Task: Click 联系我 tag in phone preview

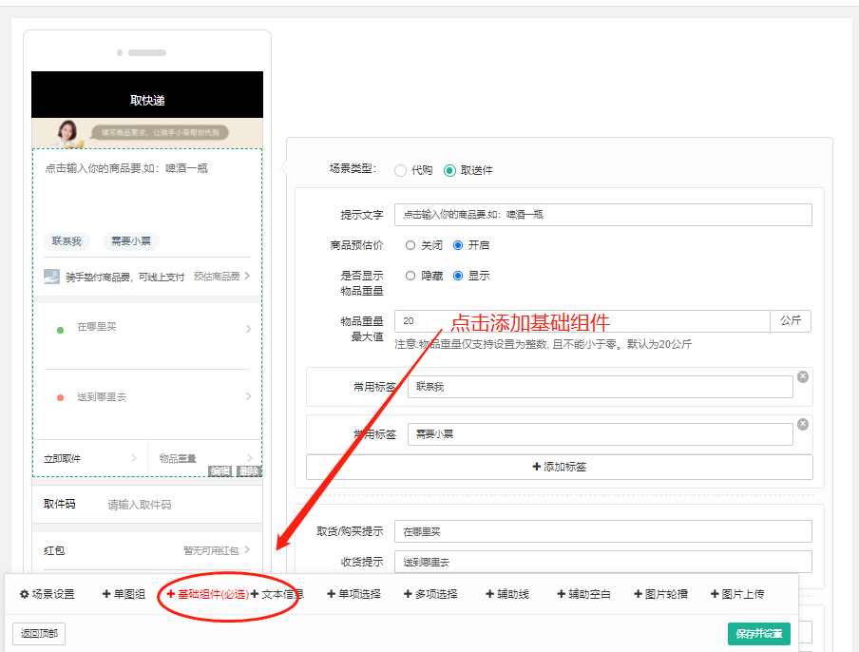Action: tap(67, 241)
